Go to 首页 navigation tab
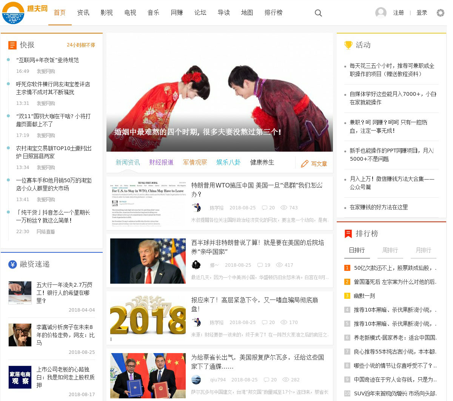 click(x=60, y=13)
